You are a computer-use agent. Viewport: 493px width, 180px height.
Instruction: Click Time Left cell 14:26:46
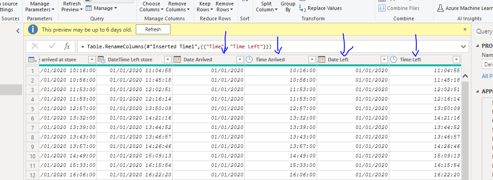[425, 147]
